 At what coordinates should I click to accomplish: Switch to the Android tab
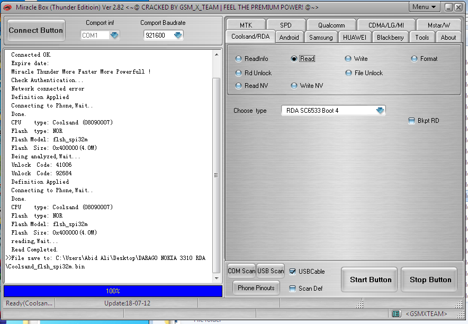click(289, 37)
